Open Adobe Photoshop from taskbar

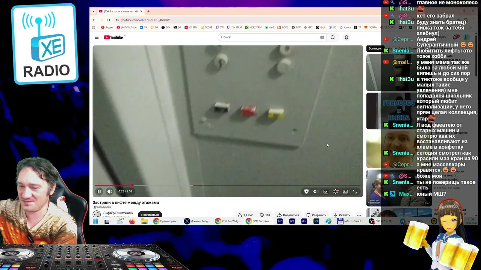[316, 222]
